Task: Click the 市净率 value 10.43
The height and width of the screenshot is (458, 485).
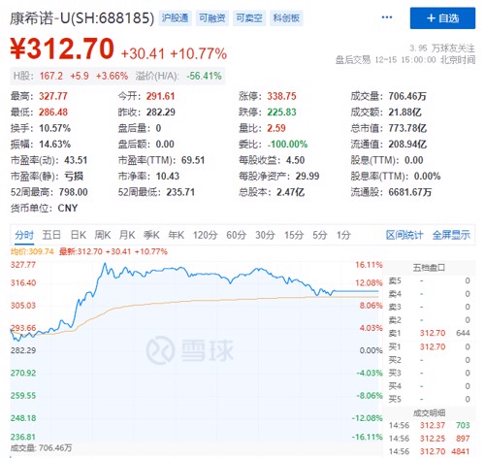Action: pos(168,177)
